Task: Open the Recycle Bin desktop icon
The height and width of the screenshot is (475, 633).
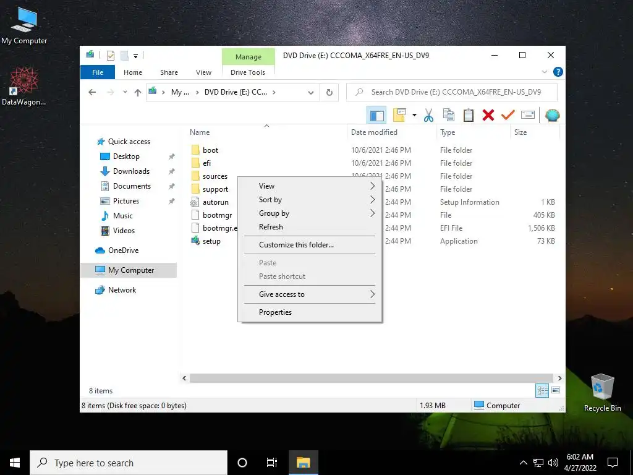Action: [602, 393]
